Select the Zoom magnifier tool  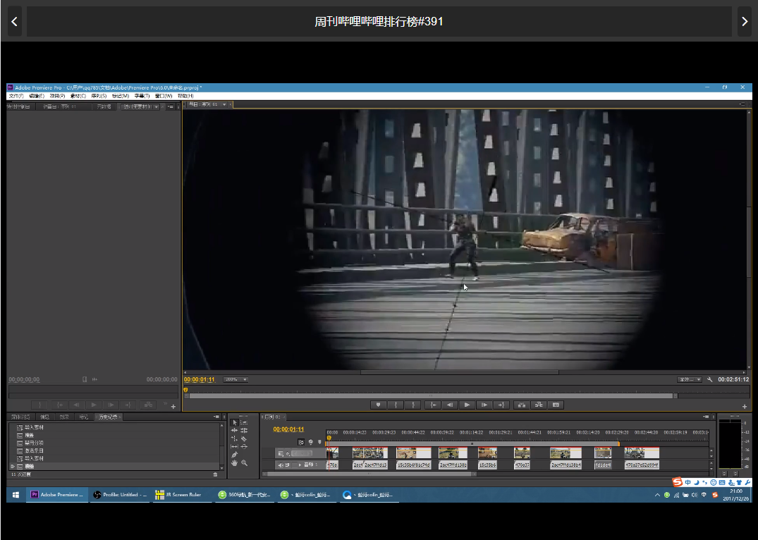(244, 463)
